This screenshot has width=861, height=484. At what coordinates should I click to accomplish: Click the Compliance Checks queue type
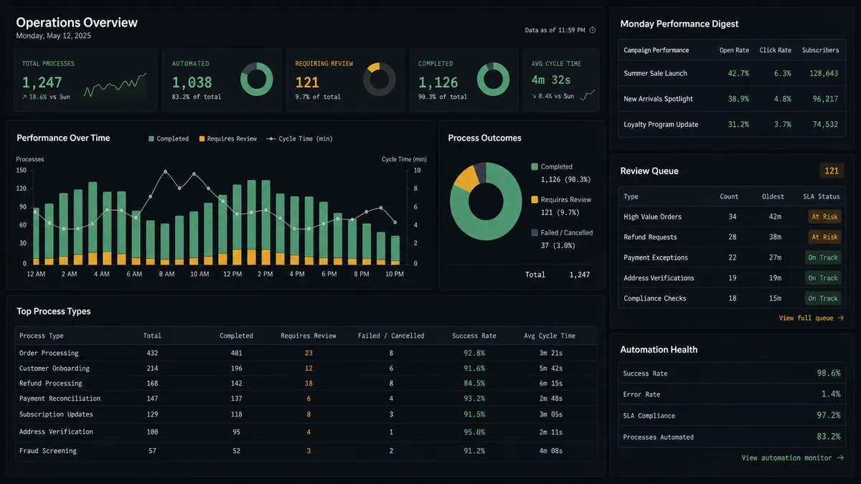pyautogui.click(x=655, y=298)
